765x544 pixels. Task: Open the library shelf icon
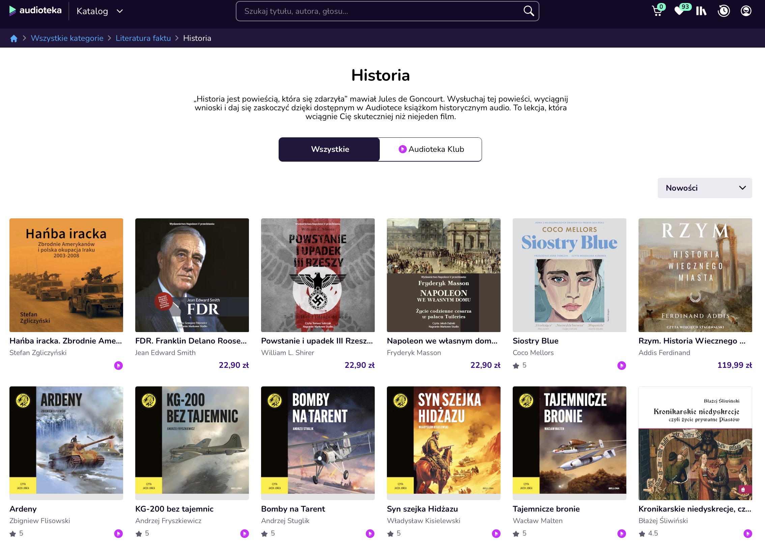pos(701,11)
